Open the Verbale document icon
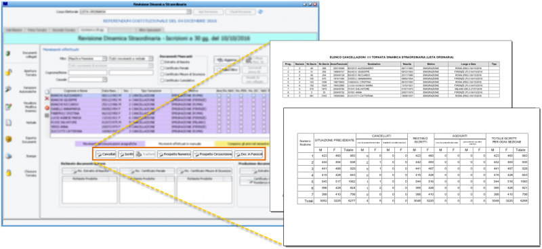The width and height of the screenshot is (542, 249). 9,122
